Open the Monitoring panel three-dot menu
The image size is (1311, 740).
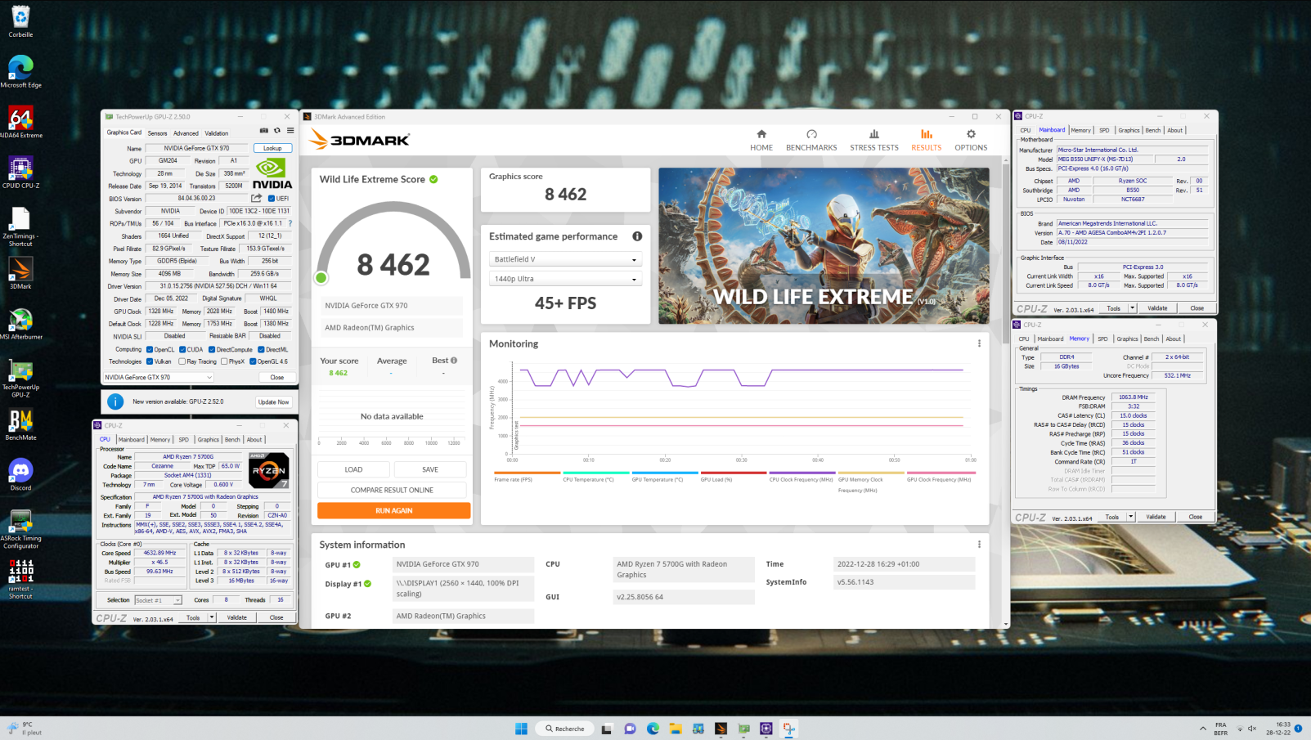(979, 343)
